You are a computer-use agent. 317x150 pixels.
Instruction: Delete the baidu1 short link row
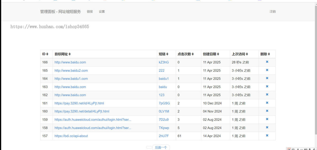[267, 78]
